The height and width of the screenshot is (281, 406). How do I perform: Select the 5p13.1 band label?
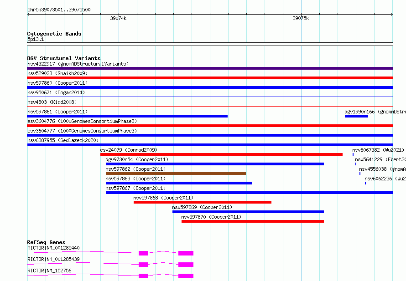click(x=36, y=39)
